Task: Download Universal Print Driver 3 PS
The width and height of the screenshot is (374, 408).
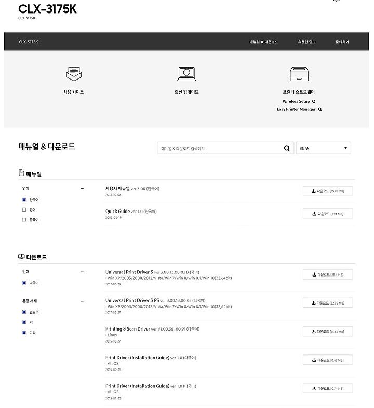Action: (328, 303)
